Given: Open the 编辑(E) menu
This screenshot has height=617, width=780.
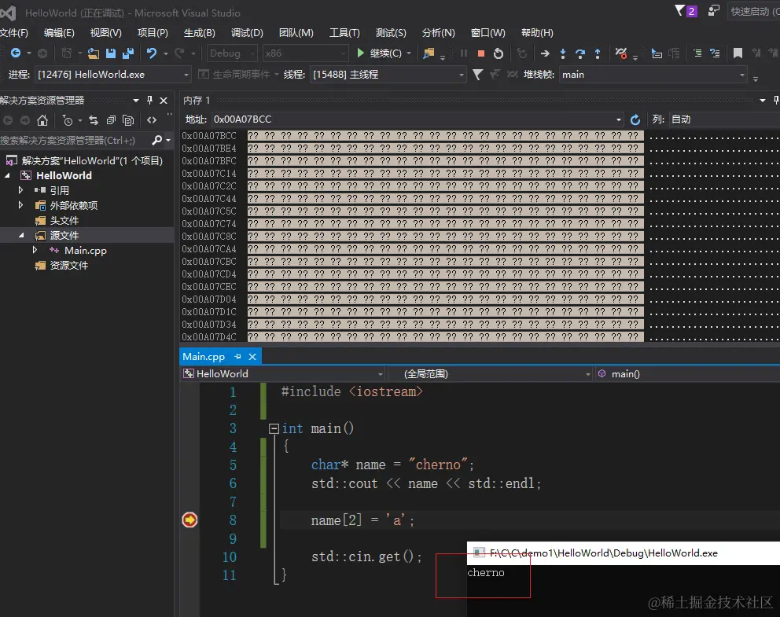Looking at the screenshot, I should 59,33.
